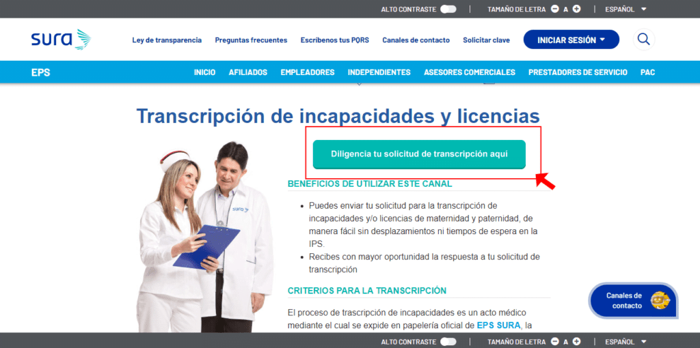This screenshot has width=700, height=348.
Task: Click the SURA logo in header
Action: (x=60, y=40)
